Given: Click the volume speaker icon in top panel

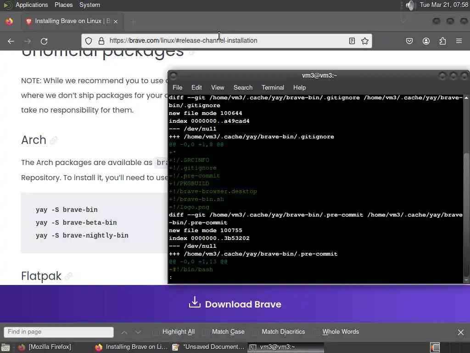Looking at the screenshot, I should click(x=410, y=5).
